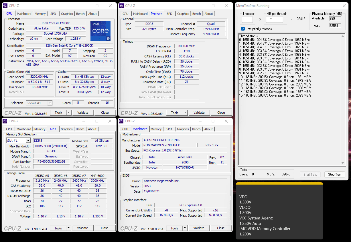Click the Tools button in the CPU window
Image resolution: width=351 pixels, height=242 pixels.
[x=58, y=113]
